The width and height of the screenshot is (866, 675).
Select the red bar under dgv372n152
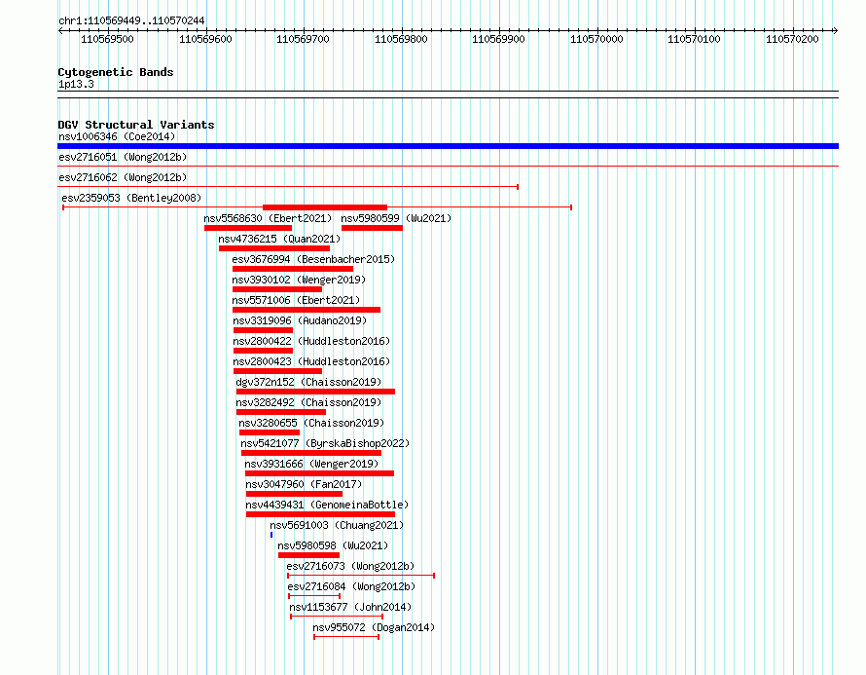coord(315,392)
